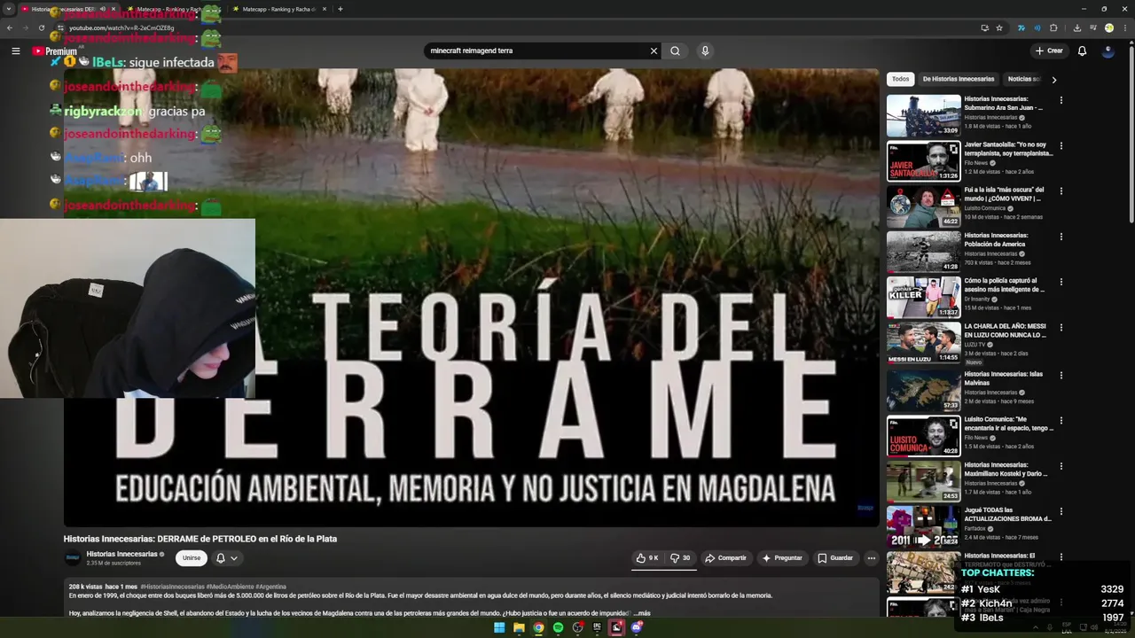1135x638 pixels.
Task: Open the Crear upload menu
Action: point(1048,51)
